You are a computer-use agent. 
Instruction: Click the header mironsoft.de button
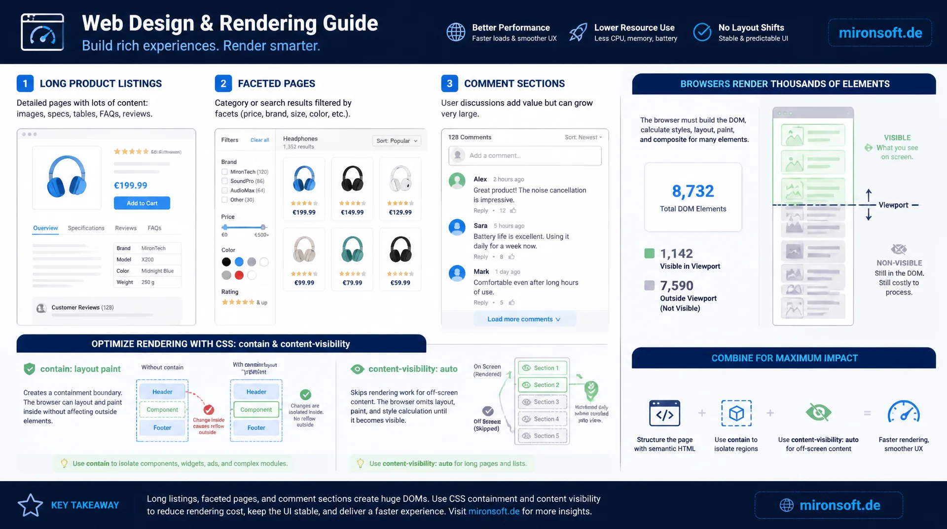pos(880,33)
